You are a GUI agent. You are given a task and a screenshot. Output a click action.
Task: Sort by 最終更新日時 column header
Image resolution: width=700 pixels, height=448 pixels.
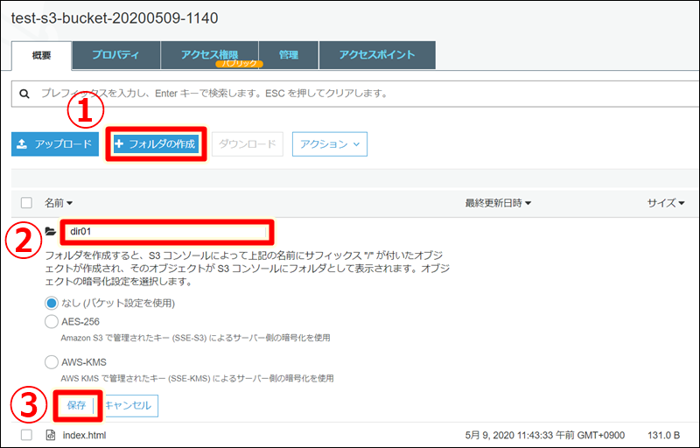[x=498, y=203]
